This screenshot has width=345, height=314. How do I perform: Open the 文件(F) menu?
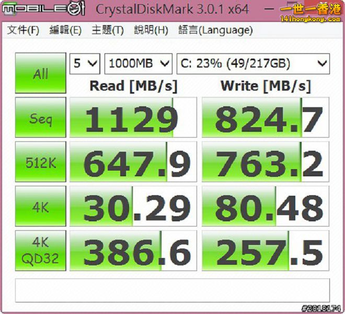click(x=23, y=30)
